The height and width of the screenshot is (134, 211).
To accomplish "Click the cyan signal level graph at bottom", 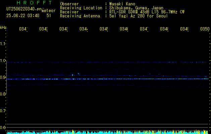I will [108, 132].
